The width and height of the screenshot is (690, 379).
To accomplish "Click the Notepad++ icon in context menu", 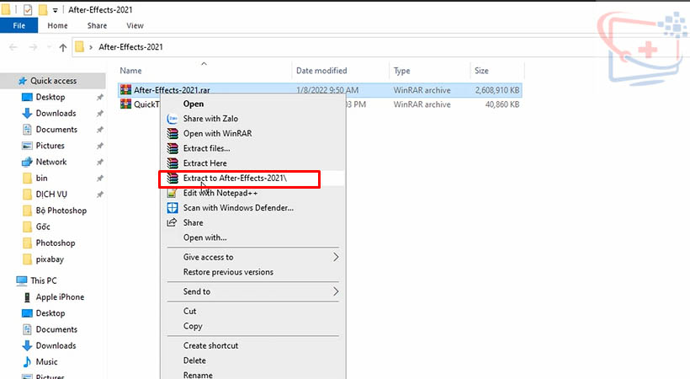I will tap(172, 193).
